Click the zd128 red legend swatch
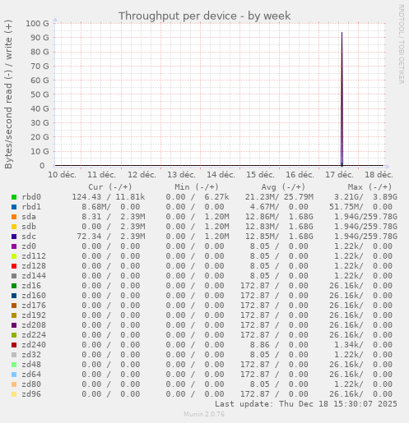Screen dimensions: 409x423 coord(14,266)
